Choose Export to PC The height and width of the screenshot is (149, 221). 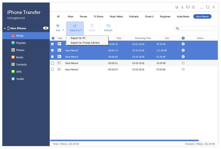[x=87, y=38]
